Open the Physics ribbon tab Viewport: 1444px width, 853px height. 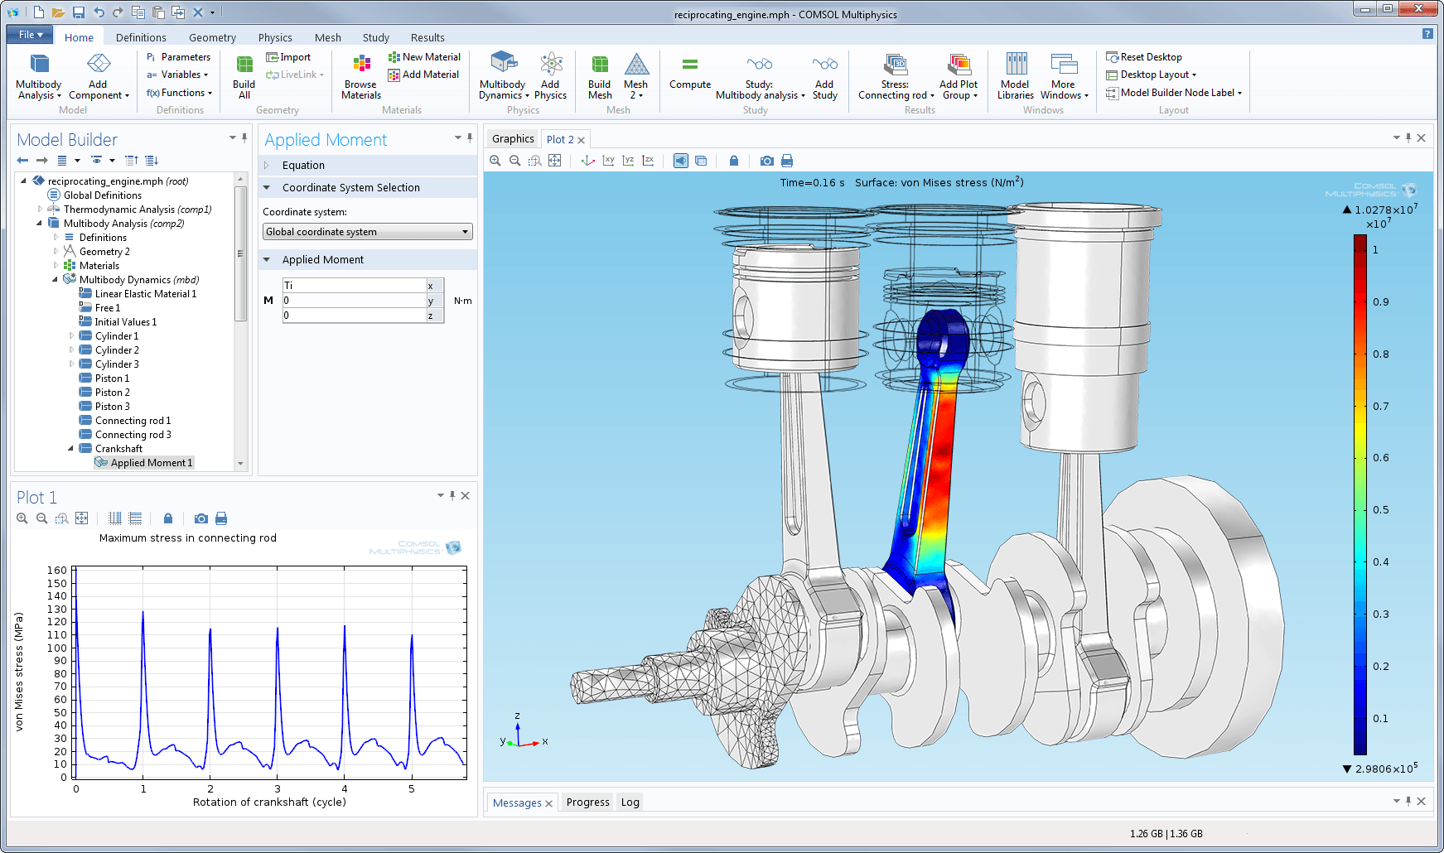[275, 37]
